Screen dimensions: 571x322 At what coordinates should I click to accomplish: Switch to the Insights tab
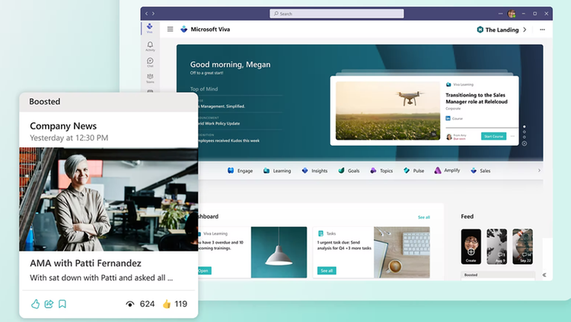(314, 170)
